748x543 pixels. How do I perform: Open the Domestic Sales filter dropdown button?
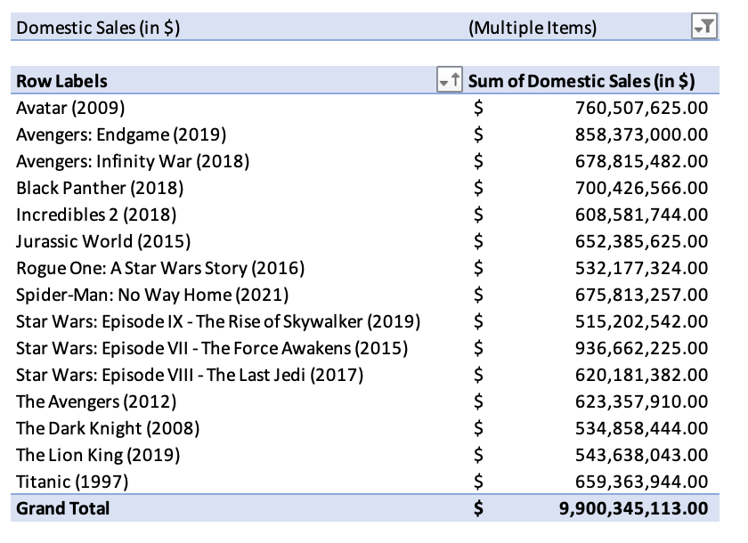[x=704, y=26]
